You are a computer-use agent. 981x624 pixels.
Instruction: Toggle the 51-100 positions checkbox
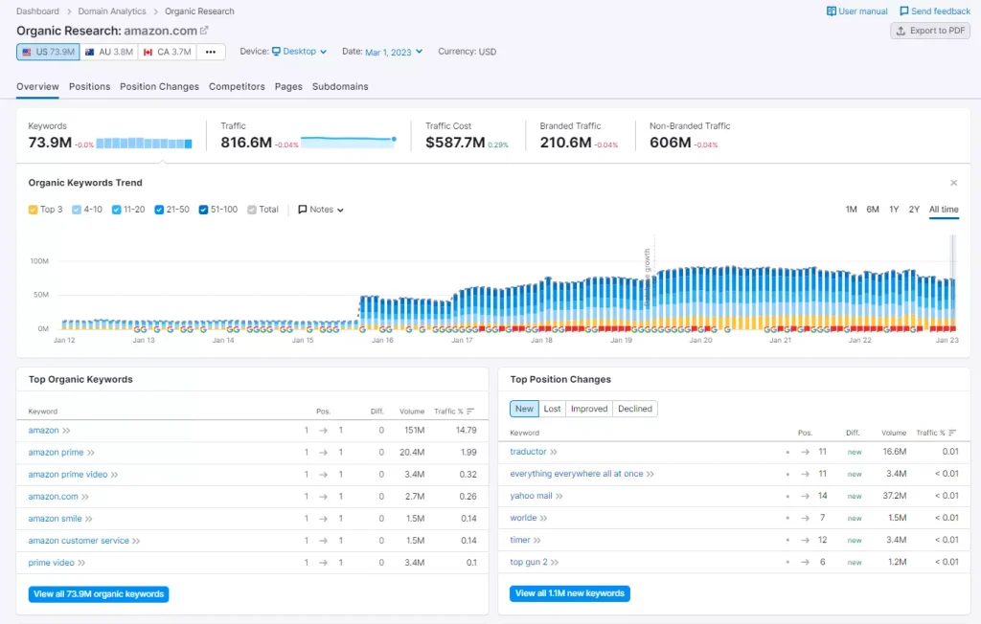203,210
